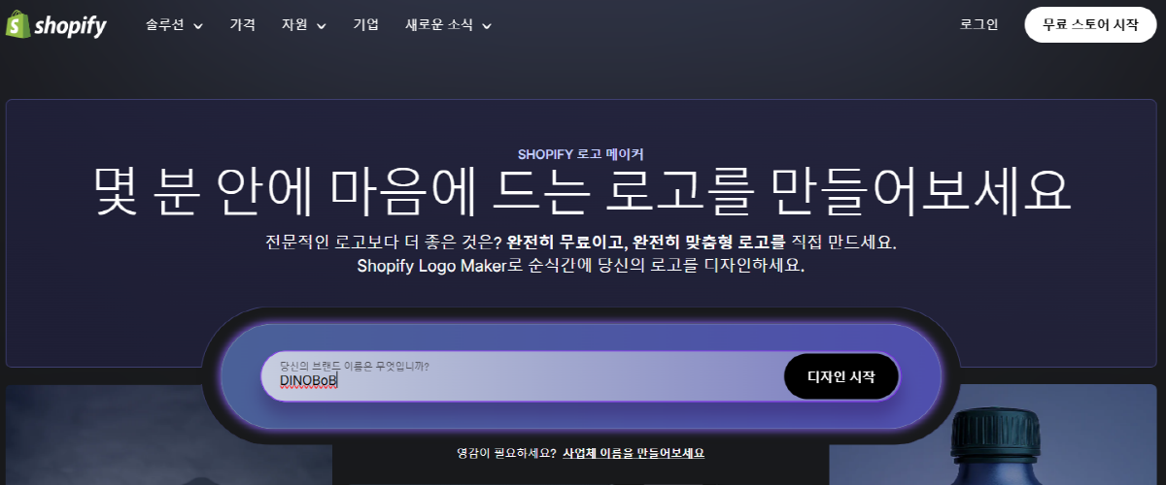
Task: Open the 솔루션 dropdown menu
Action: [175, 25]
